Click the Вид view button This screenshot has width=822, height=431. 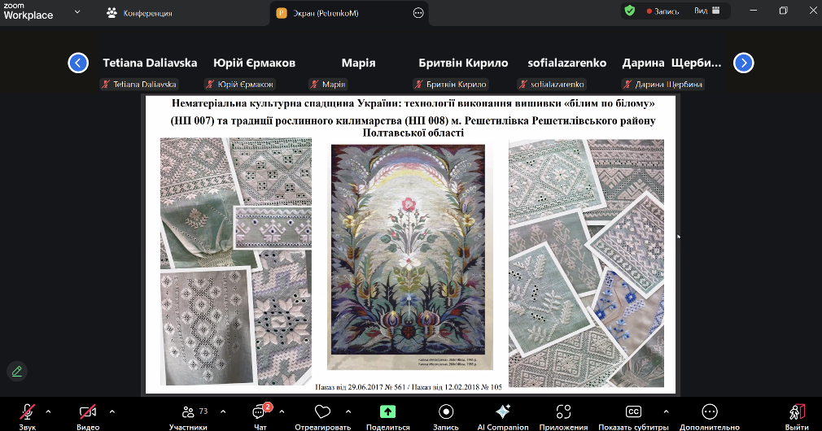tap(705, 11)
